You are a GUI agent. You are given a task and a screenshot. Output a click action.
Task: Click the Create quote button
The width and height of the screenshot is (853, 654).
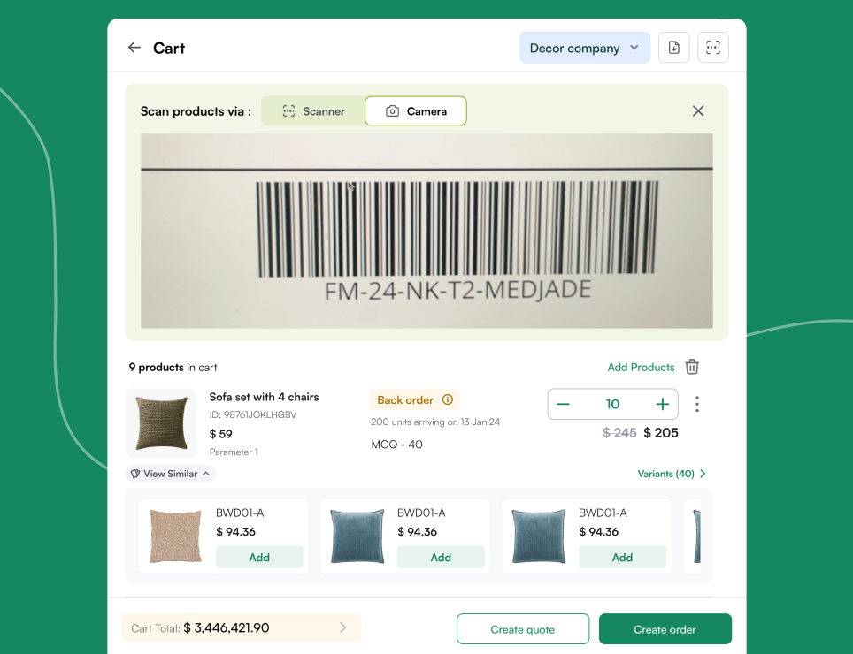[x=522, y=628]
